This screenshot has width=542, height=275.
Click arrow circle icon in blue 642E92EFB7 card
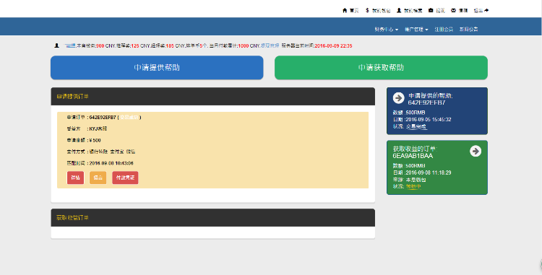click(398, 98)
